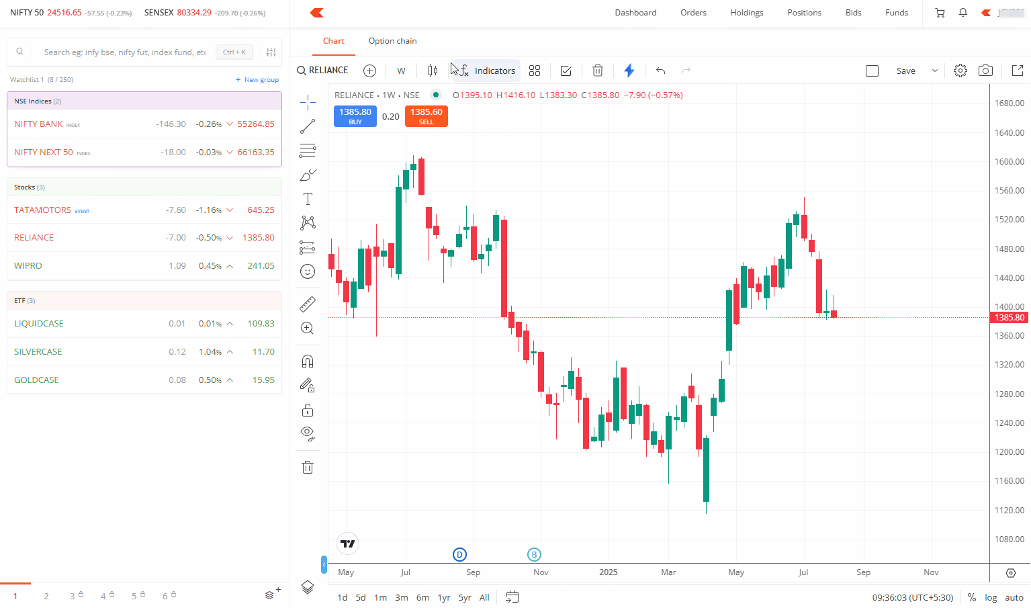Viewport: 1031px width, 608px height.
Task: Click the New group link
Action: click(257, 80)
